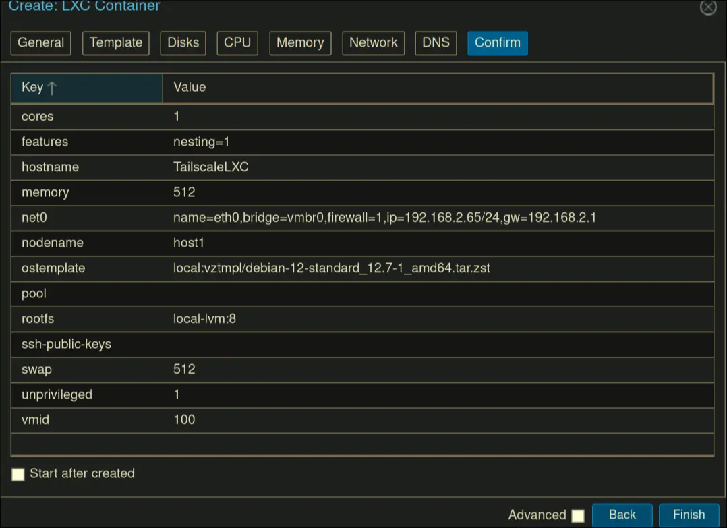The width and height of the screenshot is (727, 528).
Task: Click the Back button
Action: (x=622, y=515)
